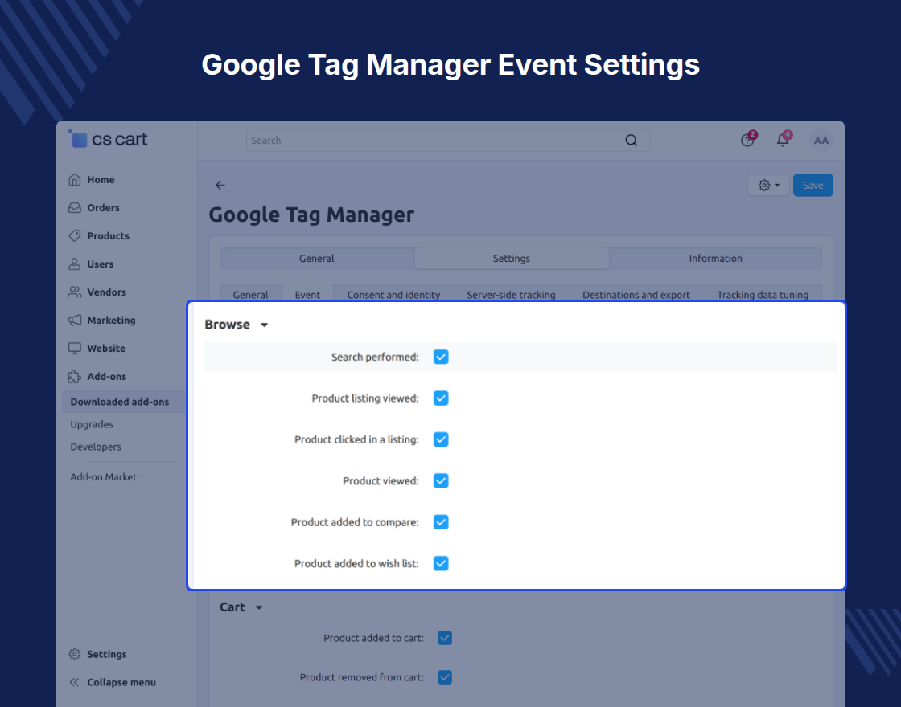This screenshot has height=707, width=901.
Task: Open the Server-side tracking sub-tab
Action: point(511,294)
